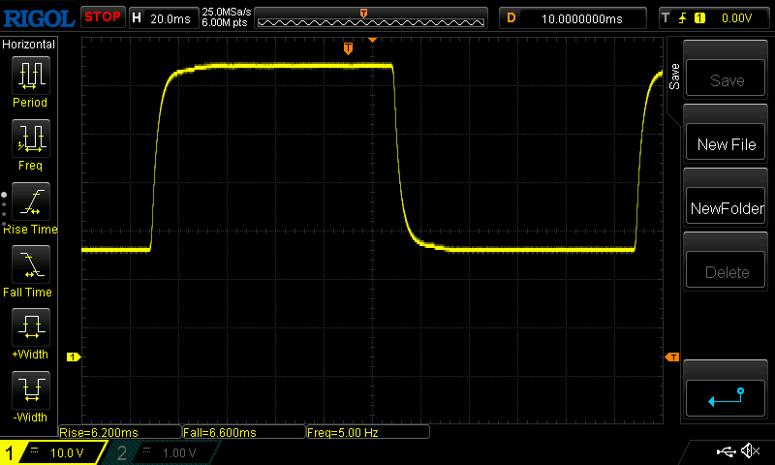
Task: Click the Rise=6.200ms measurement readout
Action: coord(120,432)
